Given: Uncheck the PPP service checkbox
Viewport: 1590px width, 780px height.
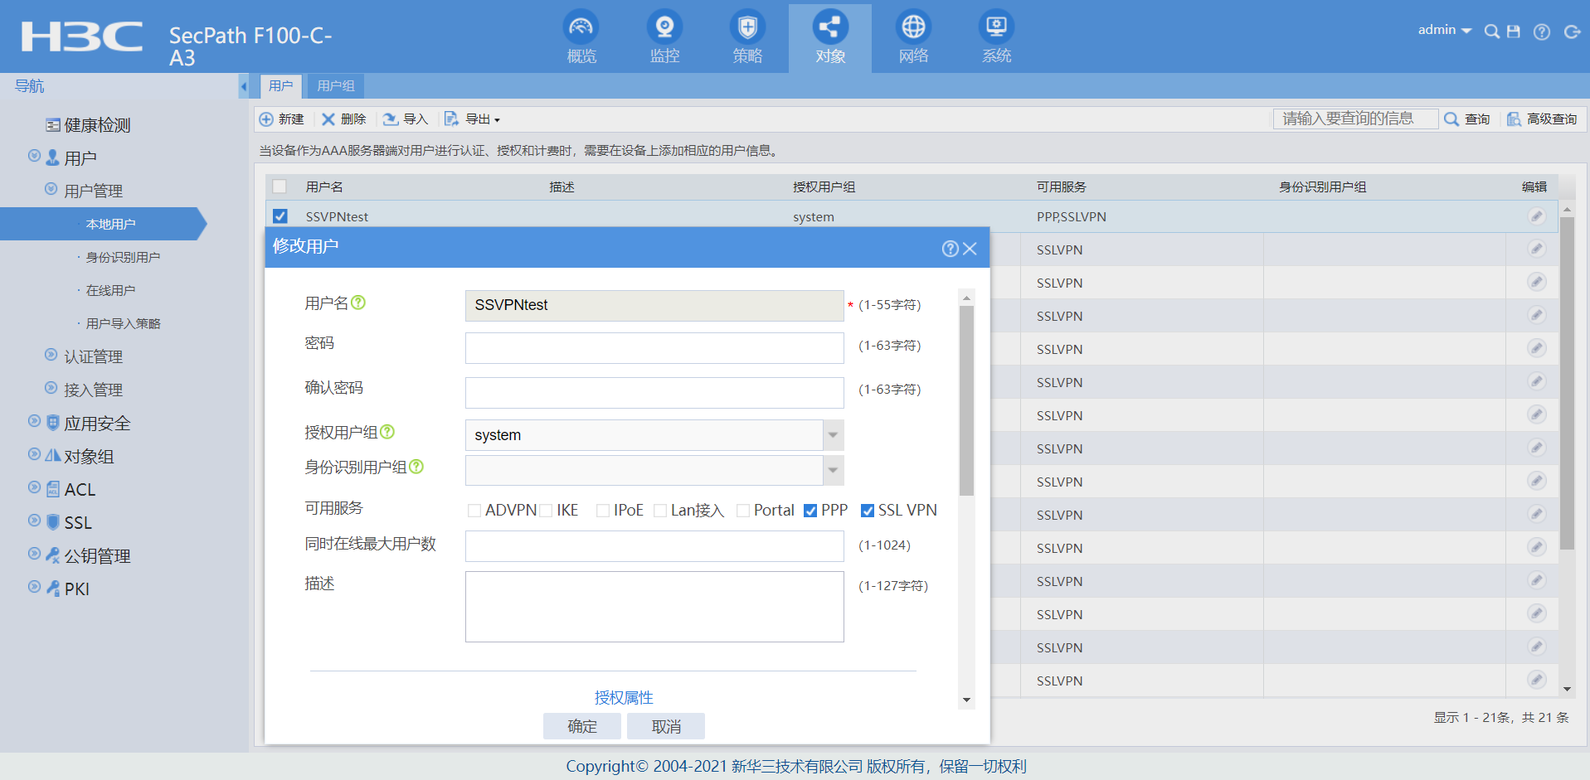Looking at the screenshot, I should click(810, 511).
